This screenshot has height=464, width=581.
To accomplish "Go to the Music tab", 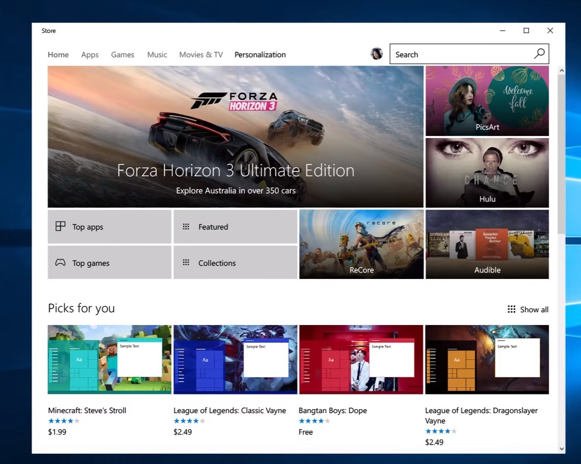I will [x=157, y=54].
